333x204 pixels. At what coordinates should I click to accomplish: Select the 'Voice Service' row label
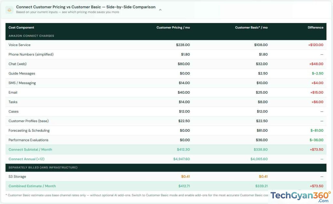coord(20,45)
